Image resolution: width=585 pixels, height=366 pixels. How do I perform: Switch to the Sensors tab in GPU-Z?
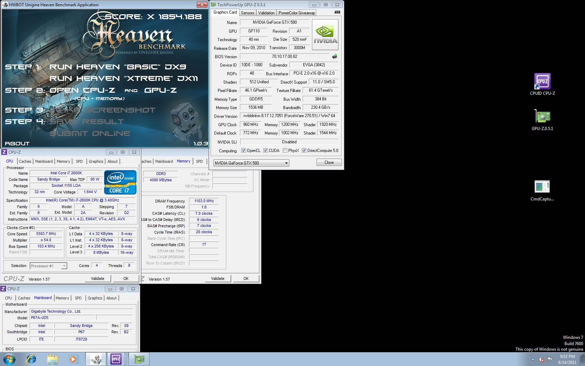click(x=248, y=13)
